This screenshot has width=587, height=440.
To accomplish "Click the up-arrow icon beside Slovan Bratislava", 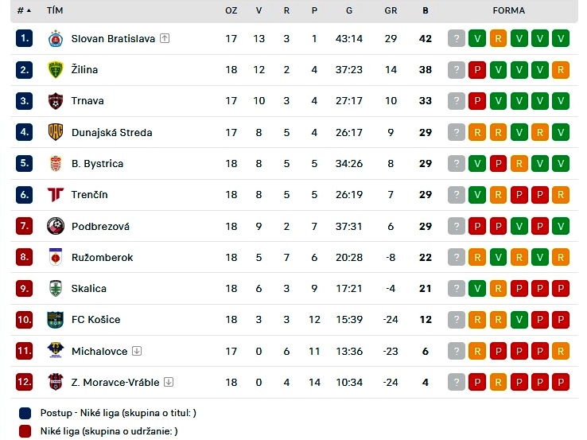I will click(165, 38).
